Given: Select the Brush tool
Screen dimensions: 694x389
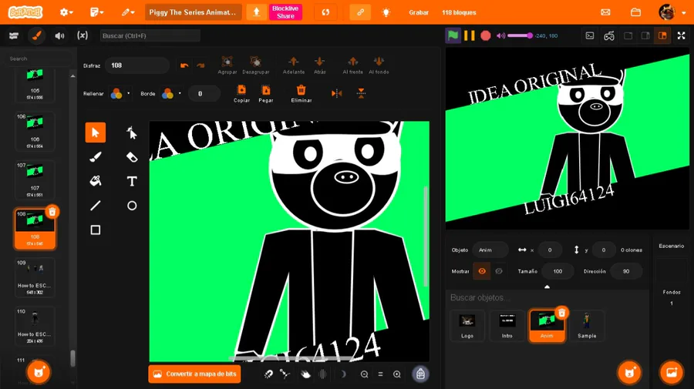Looking at the screenshot, I should (x=95, y=157).
